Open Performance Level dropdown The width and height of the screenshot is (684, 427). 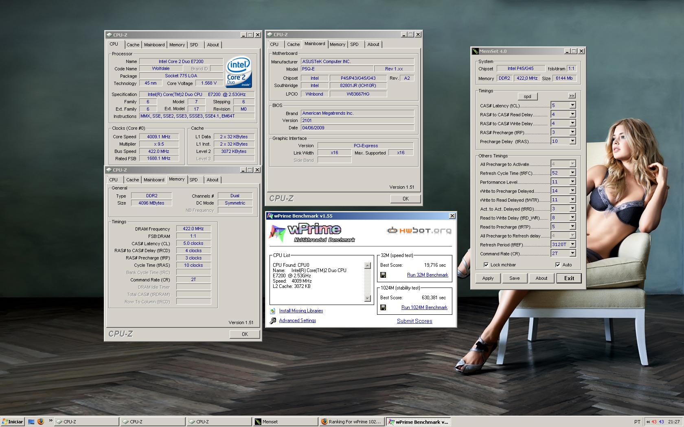(572, 182)
